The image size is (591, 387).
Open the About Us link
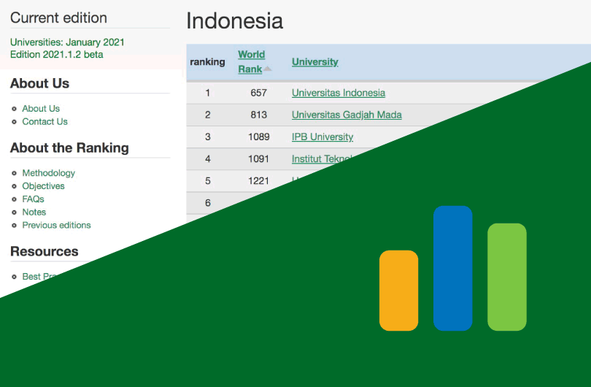point(41,109)
